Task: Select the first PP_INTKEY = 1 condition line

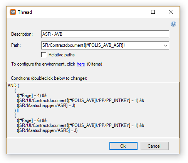Action: 81,100
